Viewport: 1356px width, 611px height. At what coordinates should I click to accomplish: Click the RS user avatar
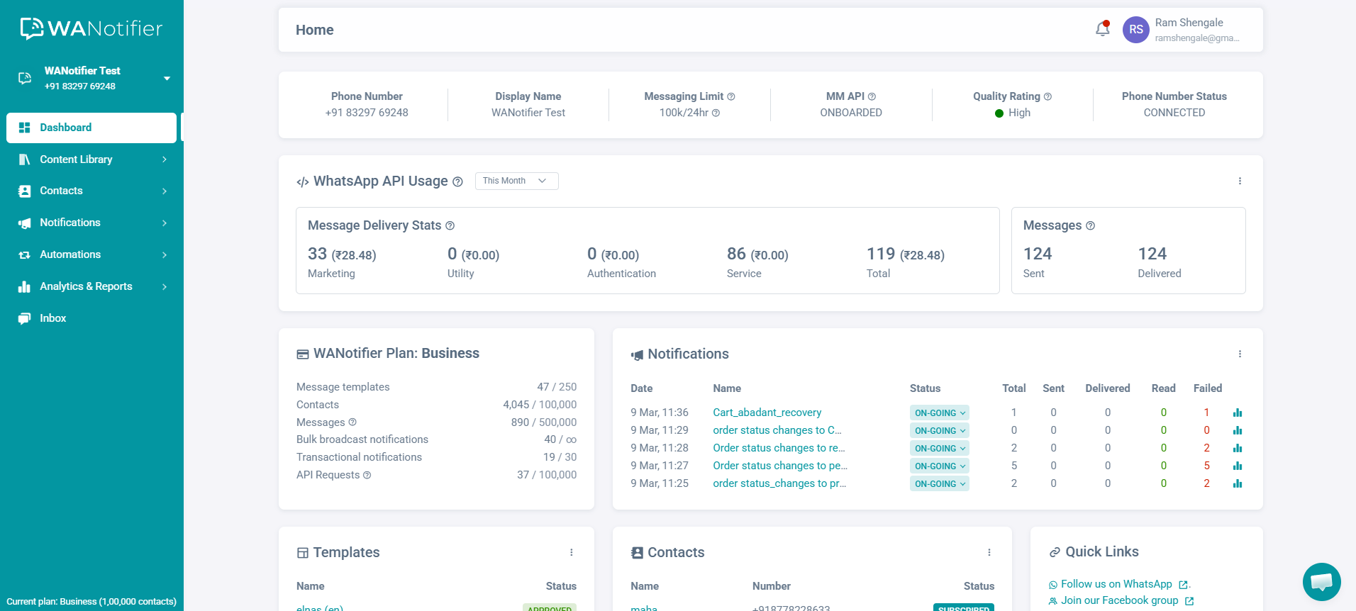click(1135, 30)
